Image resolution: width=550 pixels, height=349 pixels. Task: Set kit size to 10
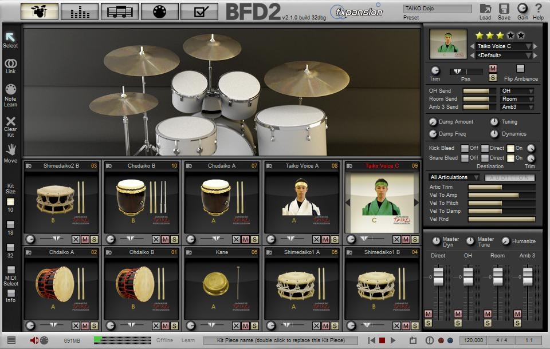[x=10, y=202]
